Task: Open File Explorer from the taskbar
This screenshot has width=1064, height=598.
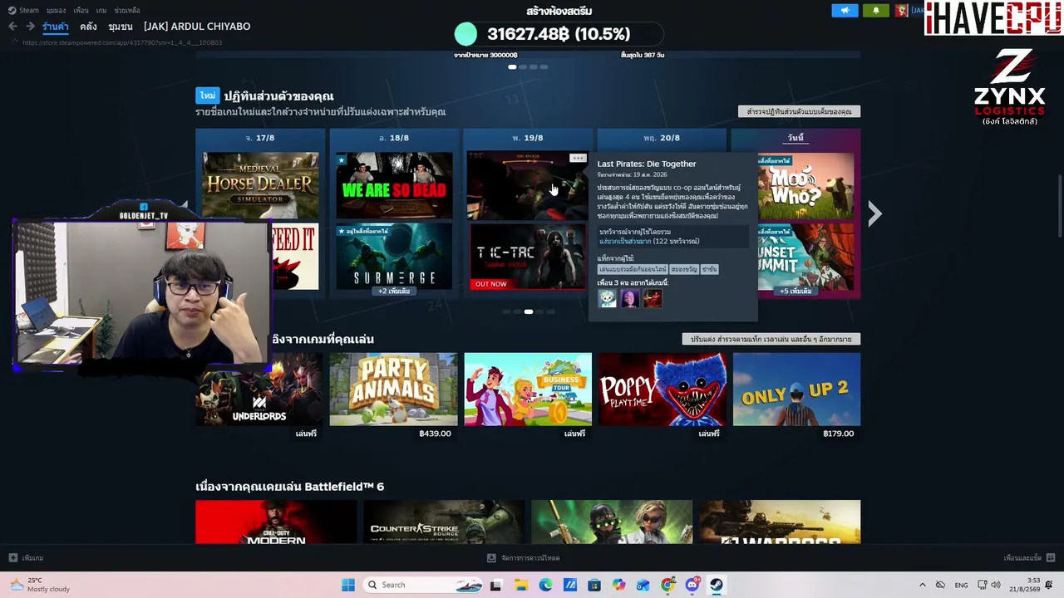Action: pyautogui.click(x=520, y=585)
